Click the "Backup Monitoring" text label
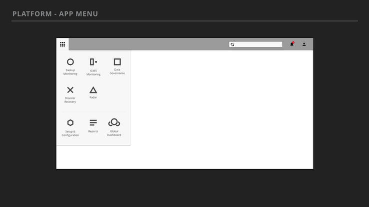 [x=70, y=72]
